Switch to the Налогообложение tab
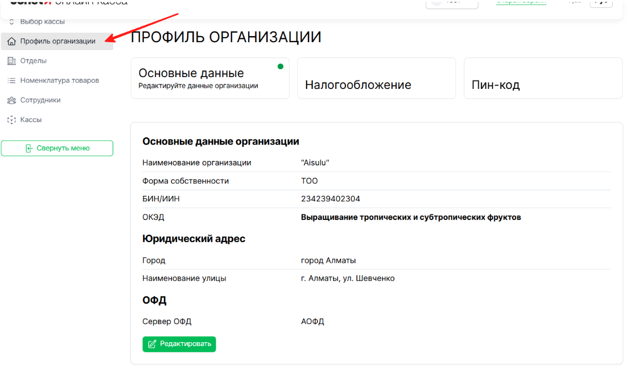 (376, 78)
